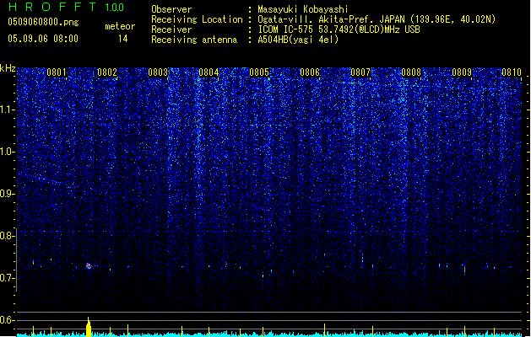Click the 'Receiving antenna' field label
This screenshot has height=337, width=531.
pos(194,40)
